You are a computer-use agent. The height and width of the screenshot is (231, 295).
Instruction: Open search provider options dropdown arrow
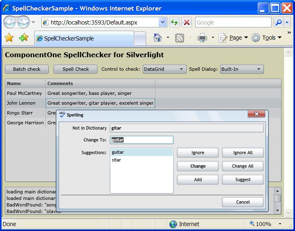[287, 22]
